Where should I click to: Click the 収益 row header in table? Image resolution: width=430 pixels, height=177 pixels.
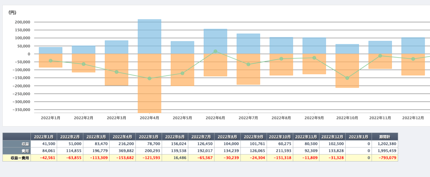coord(17,144)
